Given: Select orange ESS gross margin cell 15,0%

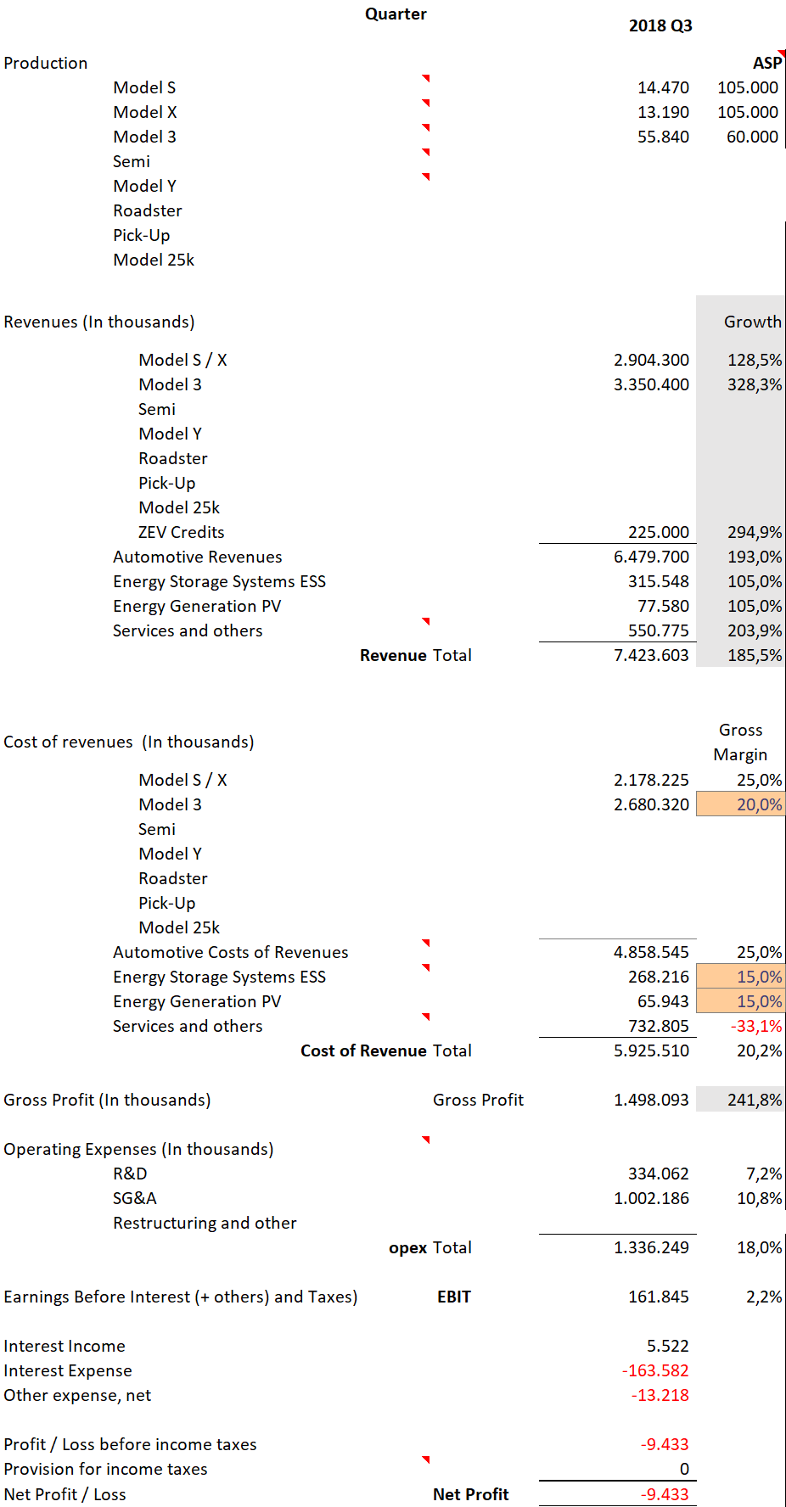Looking at the screenshot, I should coord(741,977).
